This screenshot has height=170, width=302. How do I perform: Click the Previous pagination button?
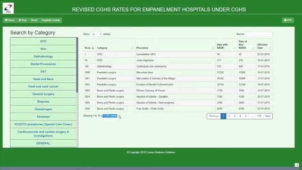pyautogui.click(x=214, y=116)
